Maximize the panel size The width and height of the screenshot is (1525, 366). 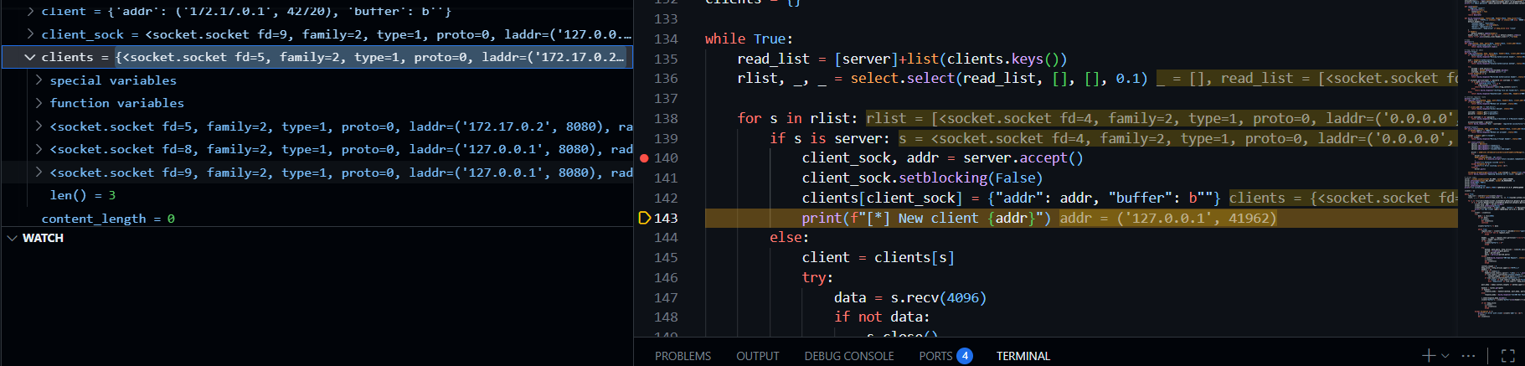coord(1507,356)
